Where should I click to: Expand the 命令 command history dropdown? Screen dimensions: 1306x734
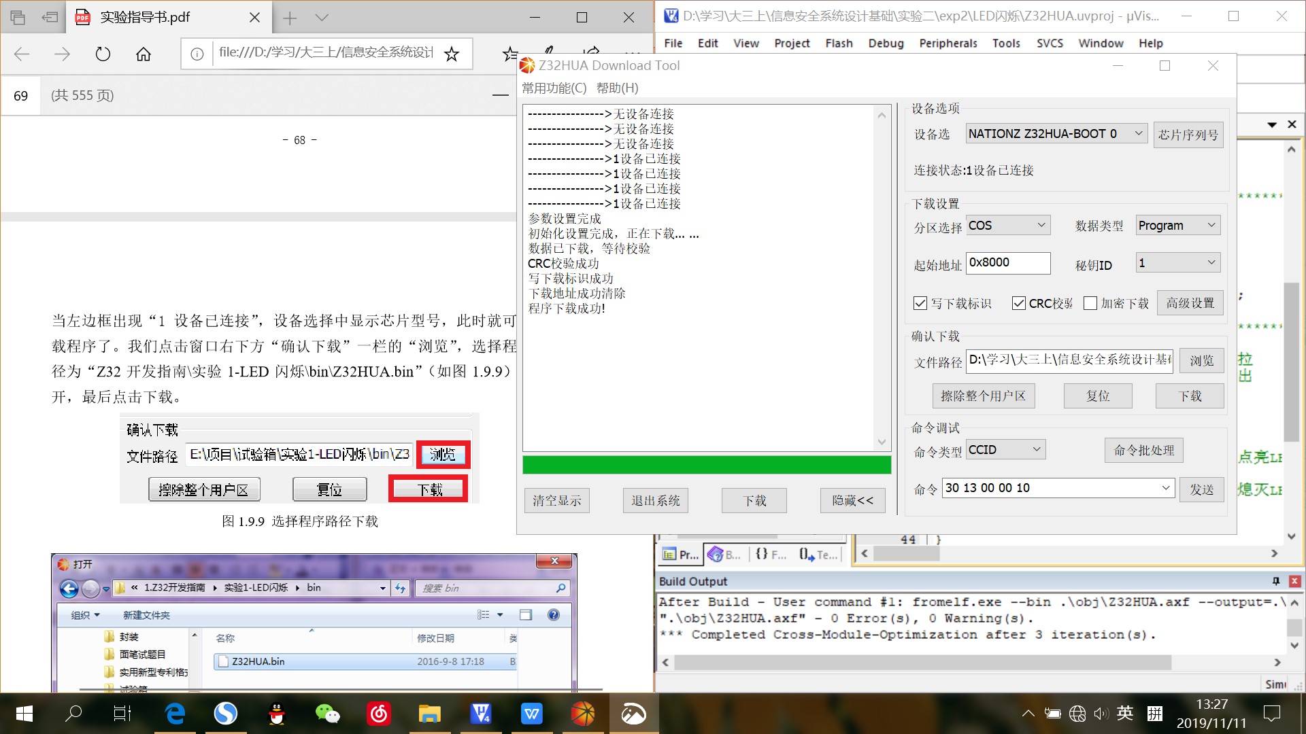(x=1166, y=488)
